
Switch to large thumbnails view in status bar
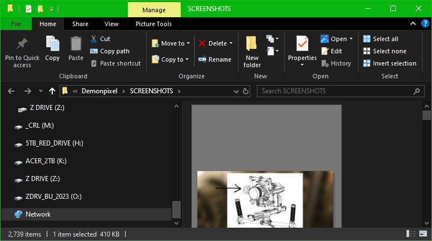(422, 234)
